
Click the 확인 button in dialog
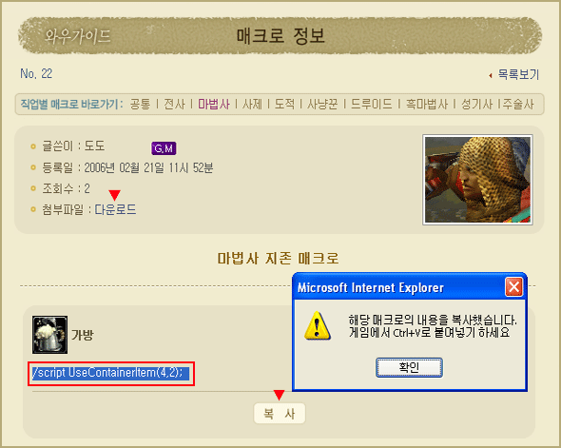tap(409, 367)
